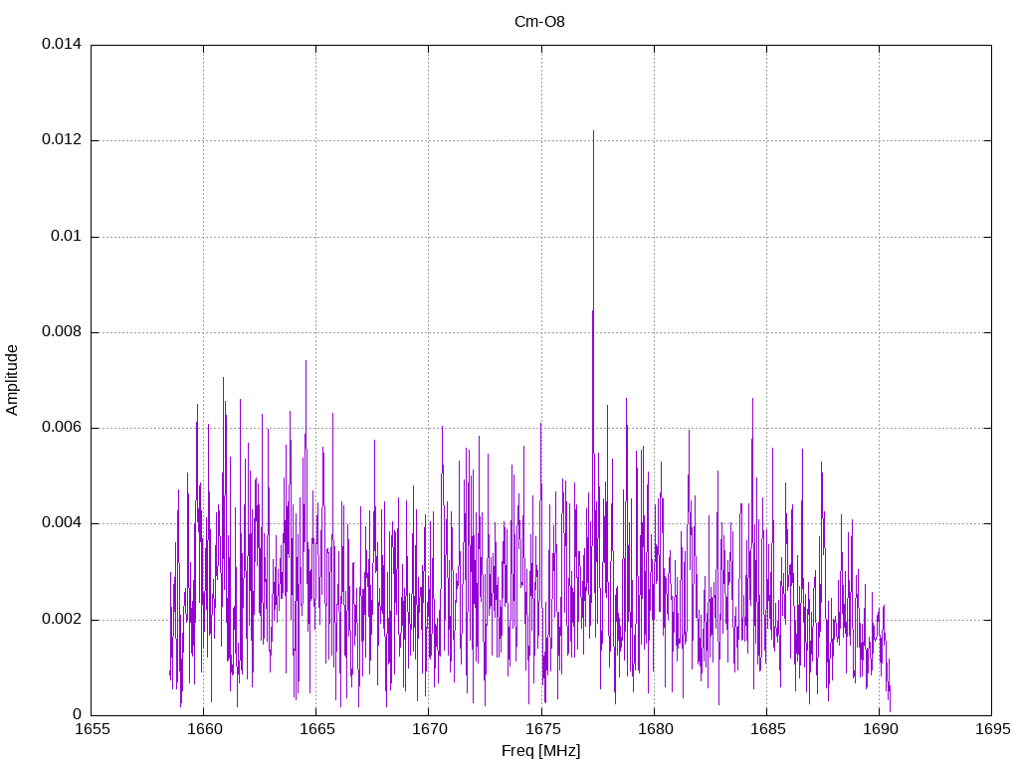
Task: Click the y-axis tick label "0.008"
Action: (62, 331)
